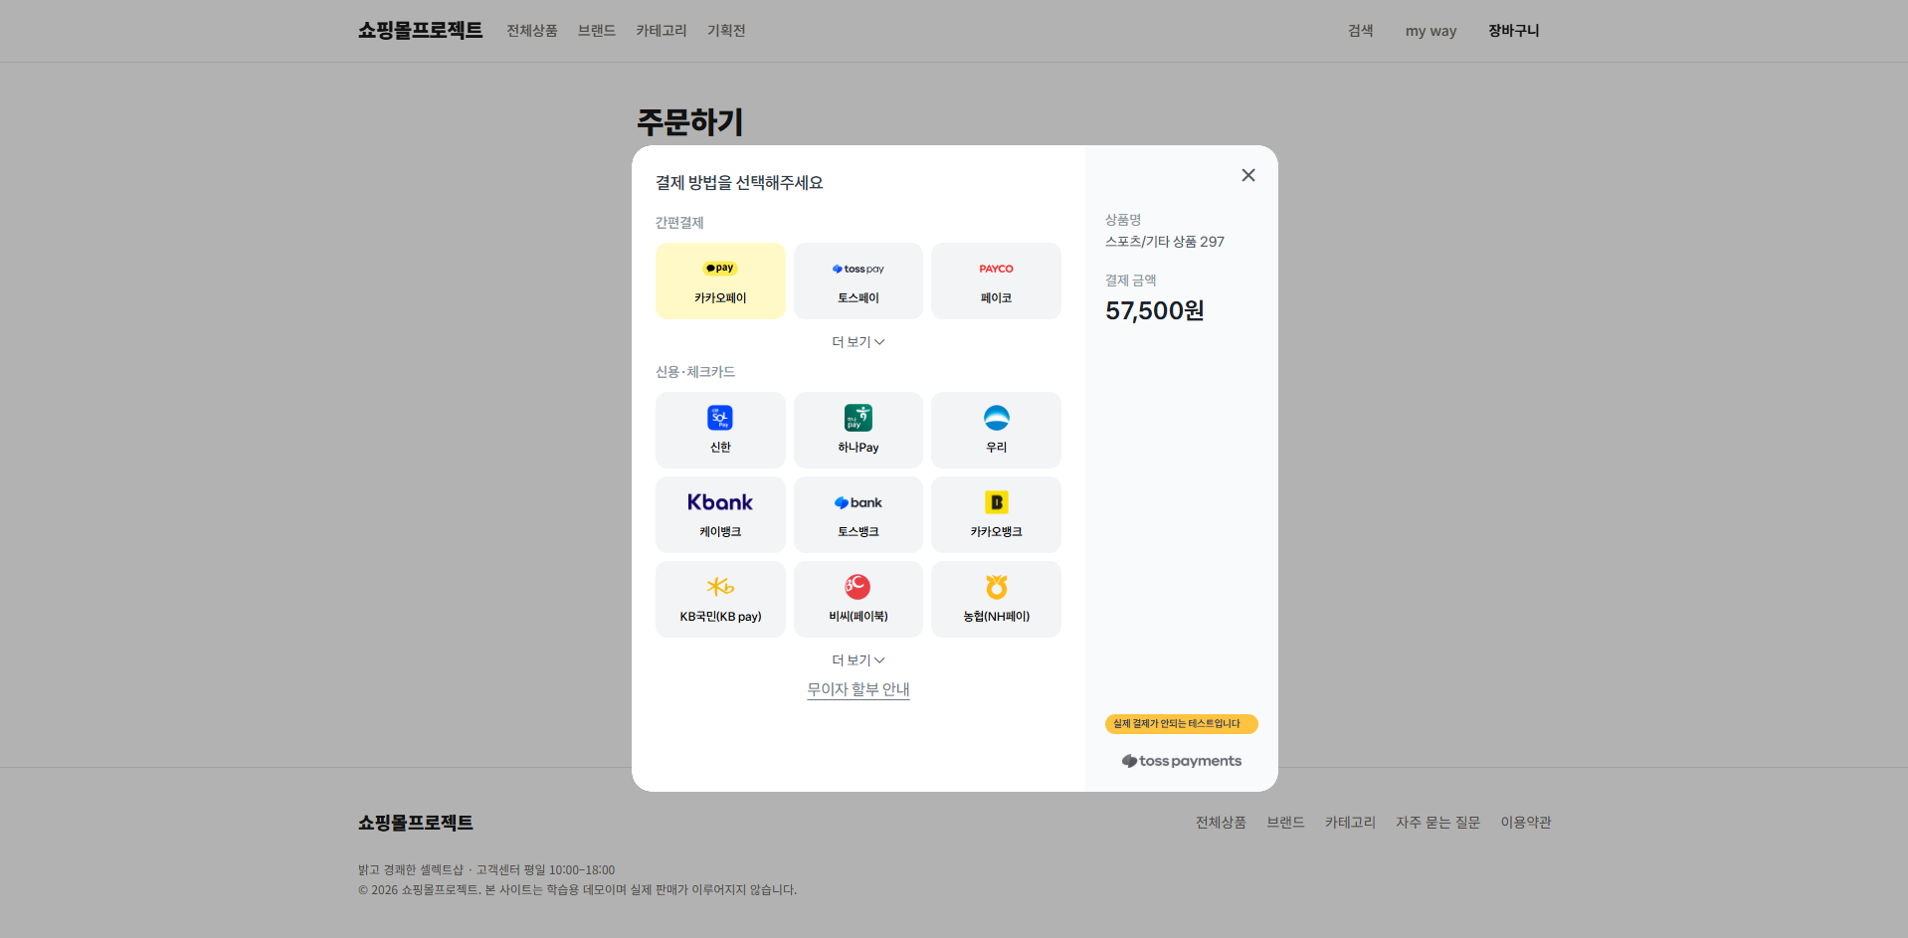Screen dimensions: 1908x938
Task: Click the 57,500원 payment amount
Action: tap(1155, 311)
